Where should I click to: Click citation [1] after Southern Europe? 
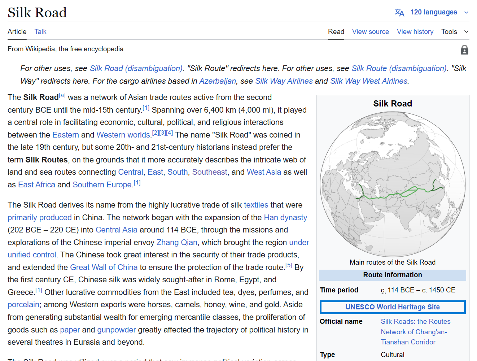pyautogui.click(x=137, y=183)
